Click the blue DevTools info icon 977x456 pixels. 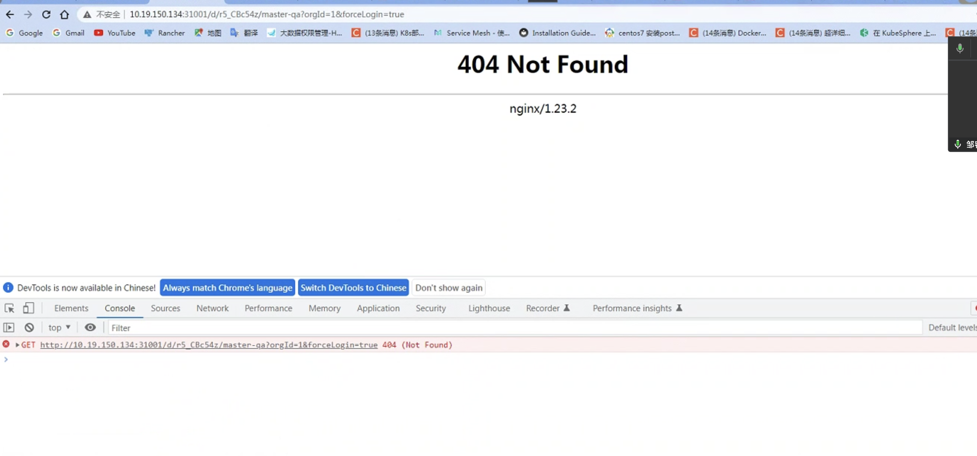coord(8,287)
